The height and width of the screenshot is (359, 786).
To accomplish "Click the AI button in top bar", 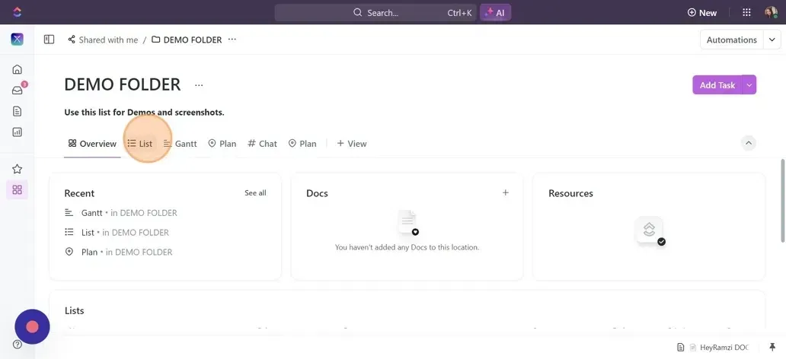I will (495, 12).
